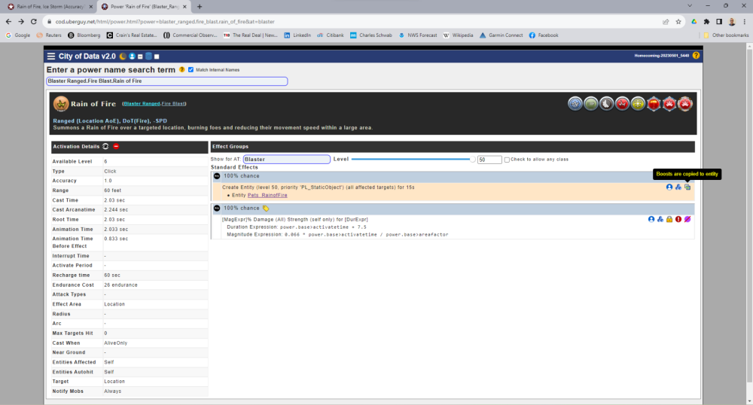Collapse the second 100% chance effect group
This screenshot has width=753, height=405.
click(x=217, y=208)
